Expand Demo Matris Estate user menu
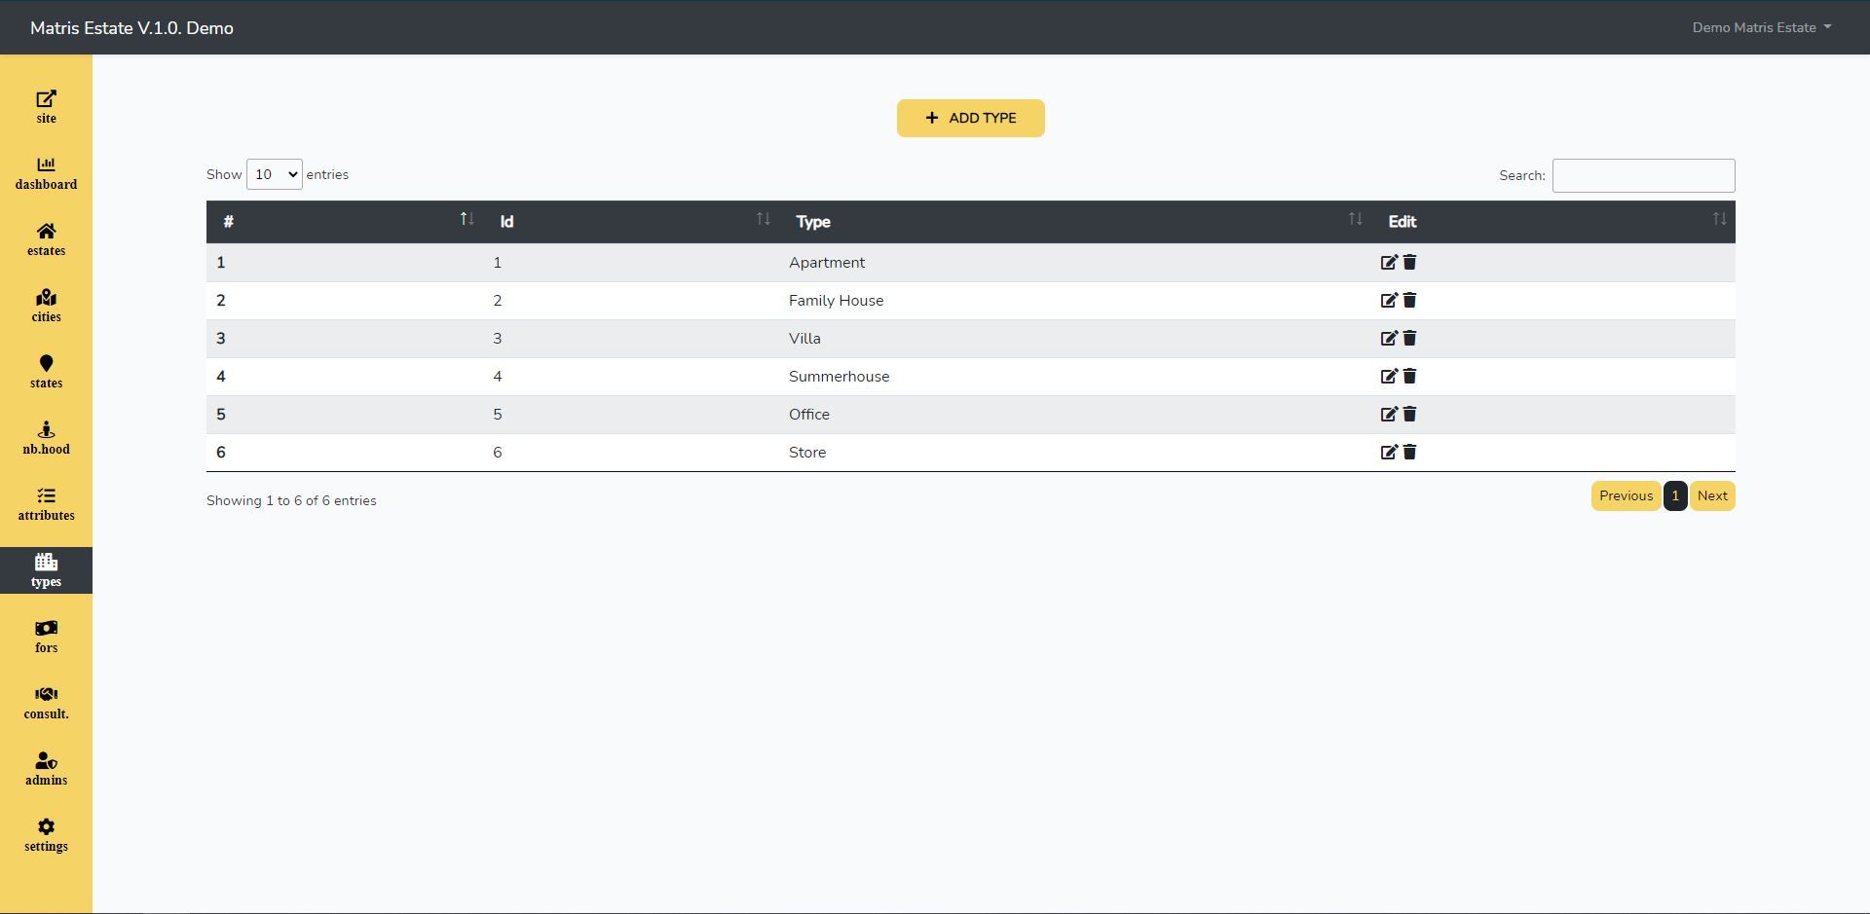This screenshot has width=1870, height=914. pos(1761,27)
